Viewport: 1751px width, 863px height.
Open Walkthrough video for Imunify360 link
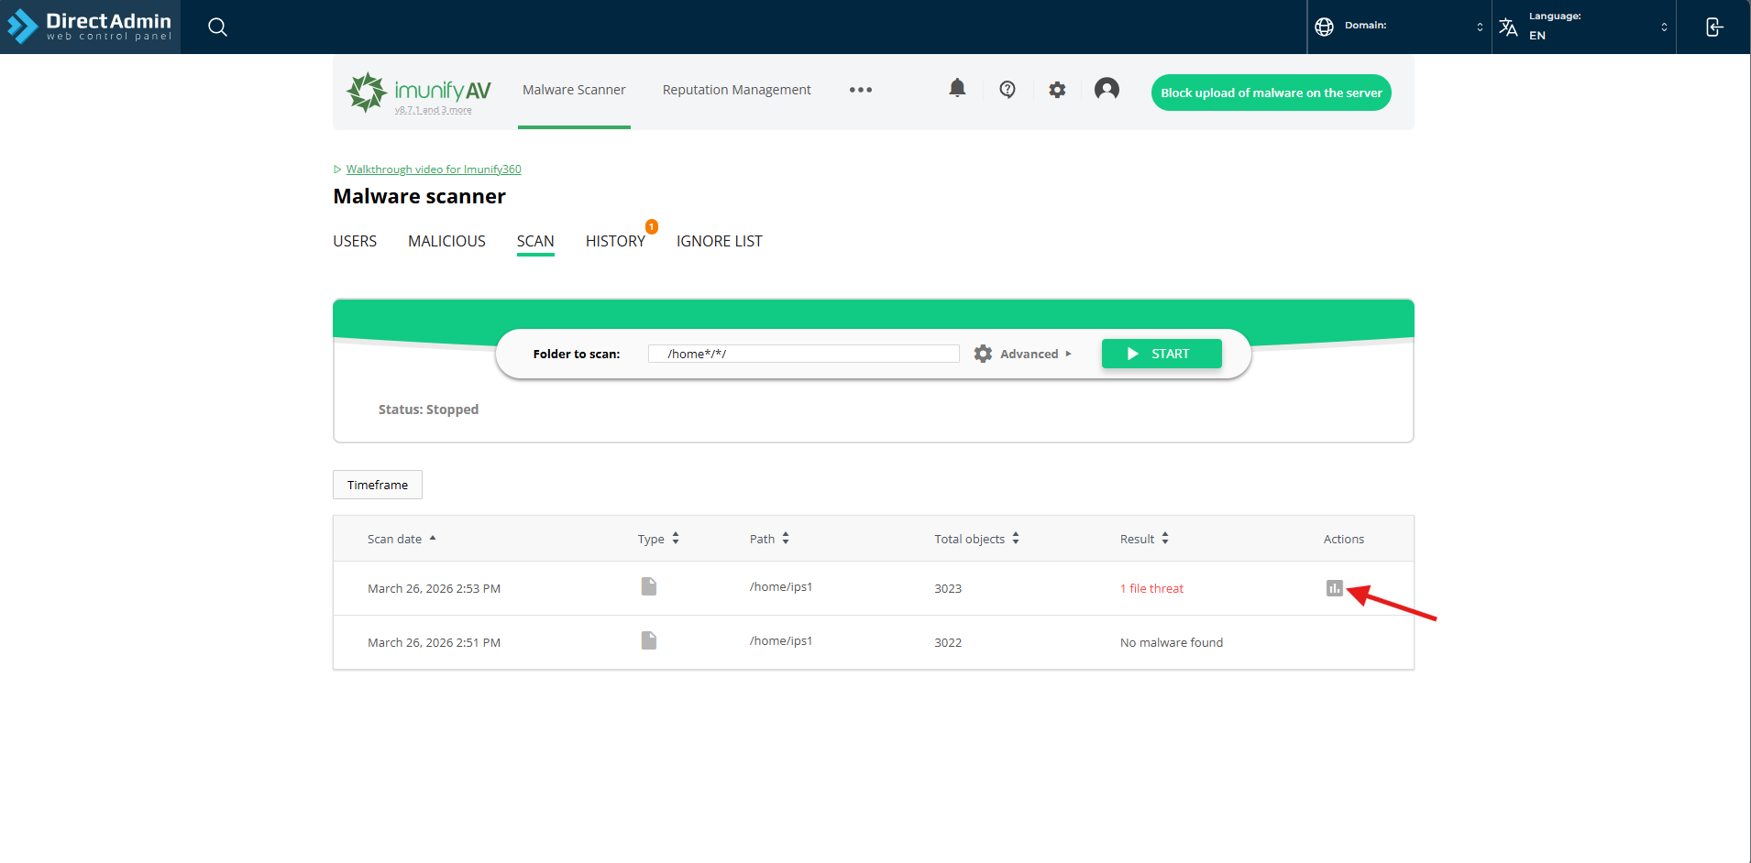click(433, 169)
